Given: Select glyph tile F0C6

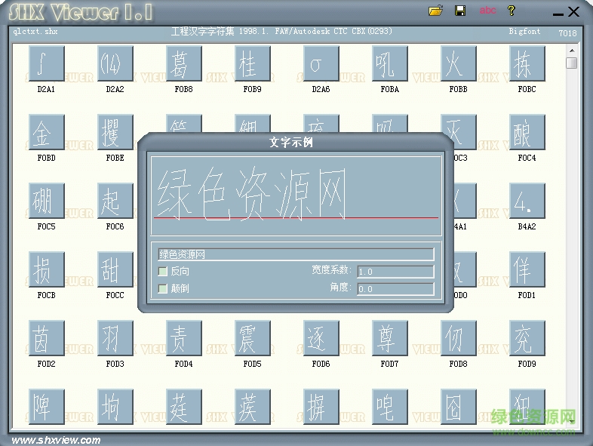Looking at the screenshot, I should 115,201.
